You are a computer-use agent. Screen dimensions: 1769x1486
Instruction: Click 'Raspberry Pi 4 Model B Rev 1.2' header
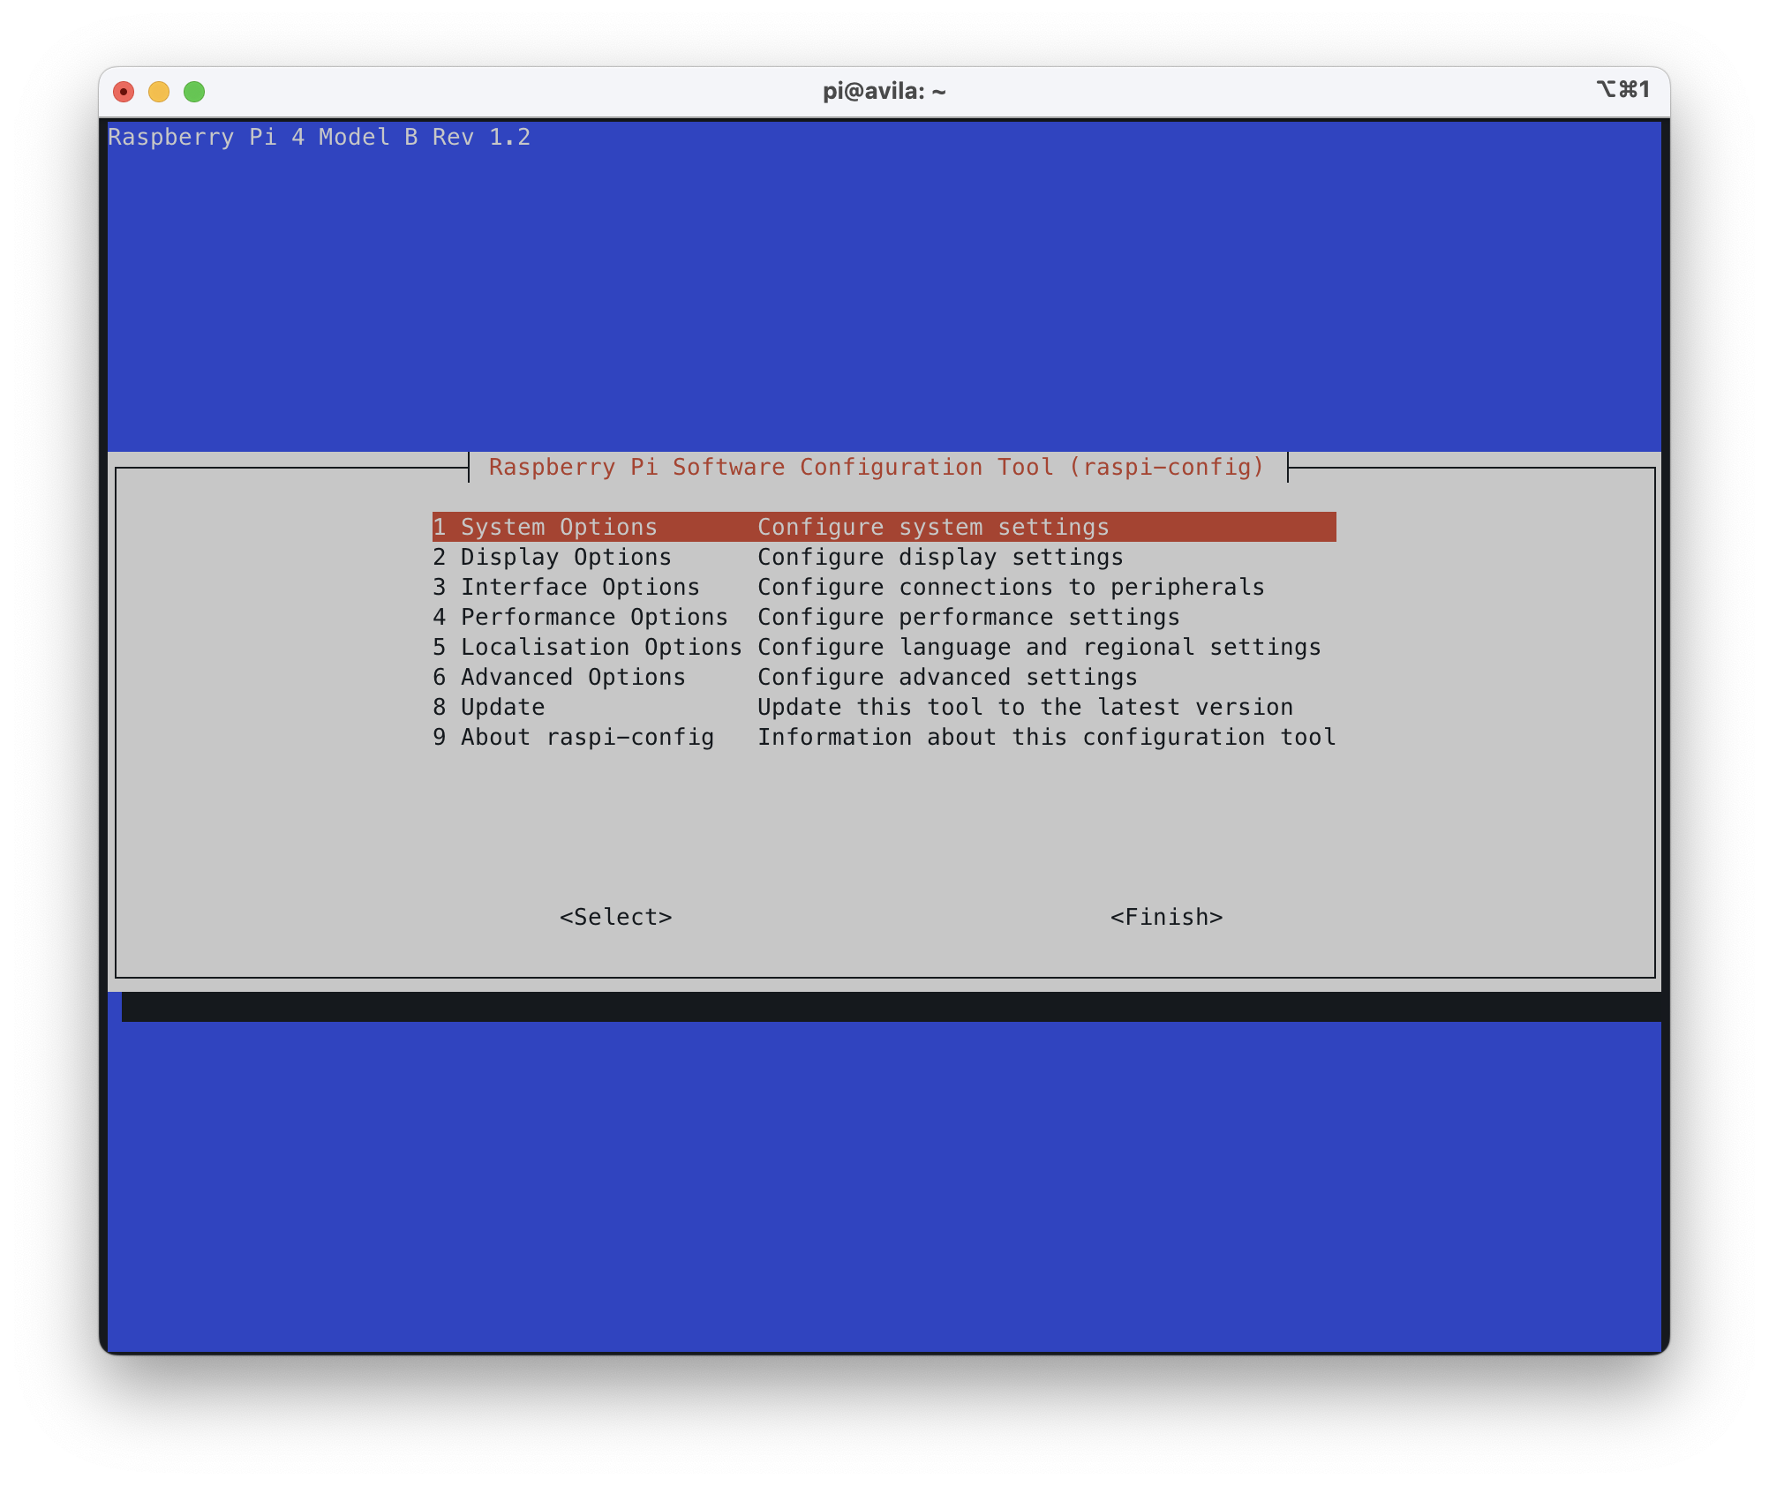pos(319,137)
